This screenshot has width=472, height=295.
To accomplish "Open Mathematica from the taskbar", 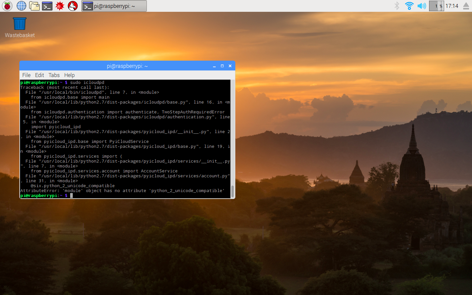I will [59, 6].
